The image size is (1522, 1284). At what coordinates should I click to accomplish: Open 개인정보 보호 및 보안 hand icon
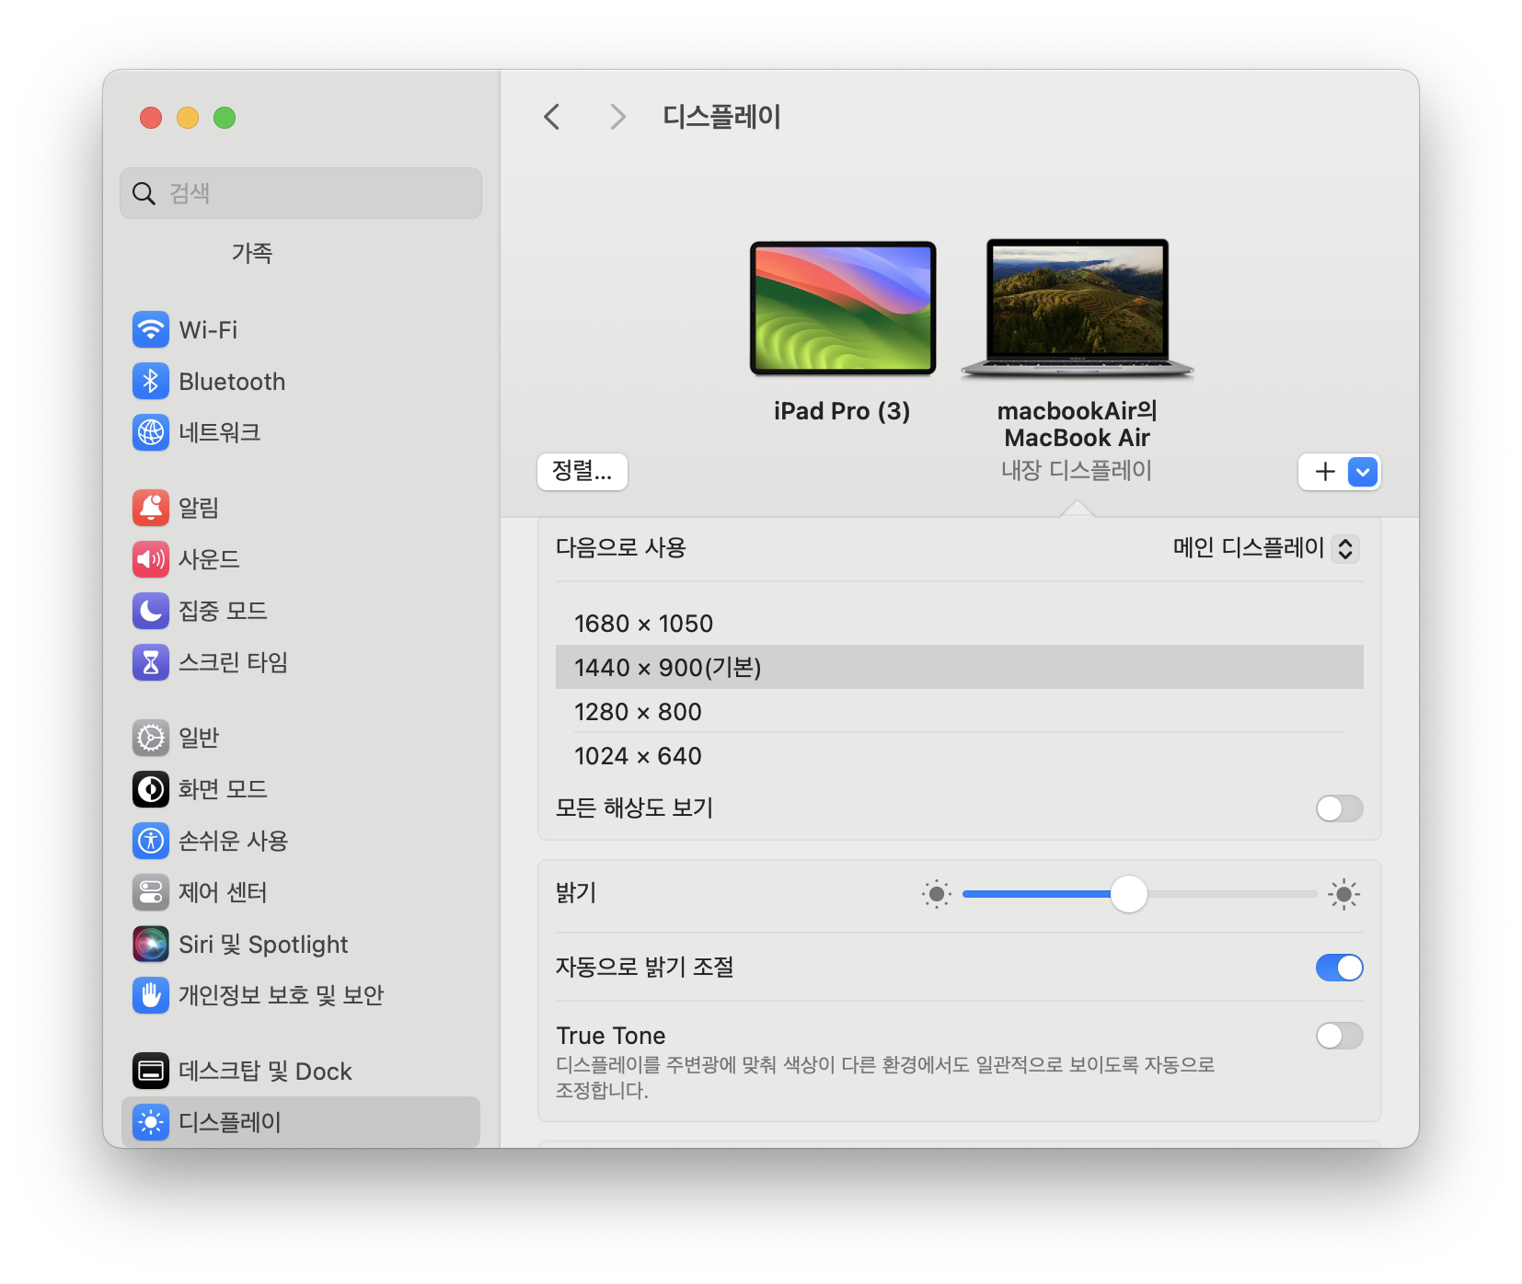pyautogui.click(x=151, y=995)
